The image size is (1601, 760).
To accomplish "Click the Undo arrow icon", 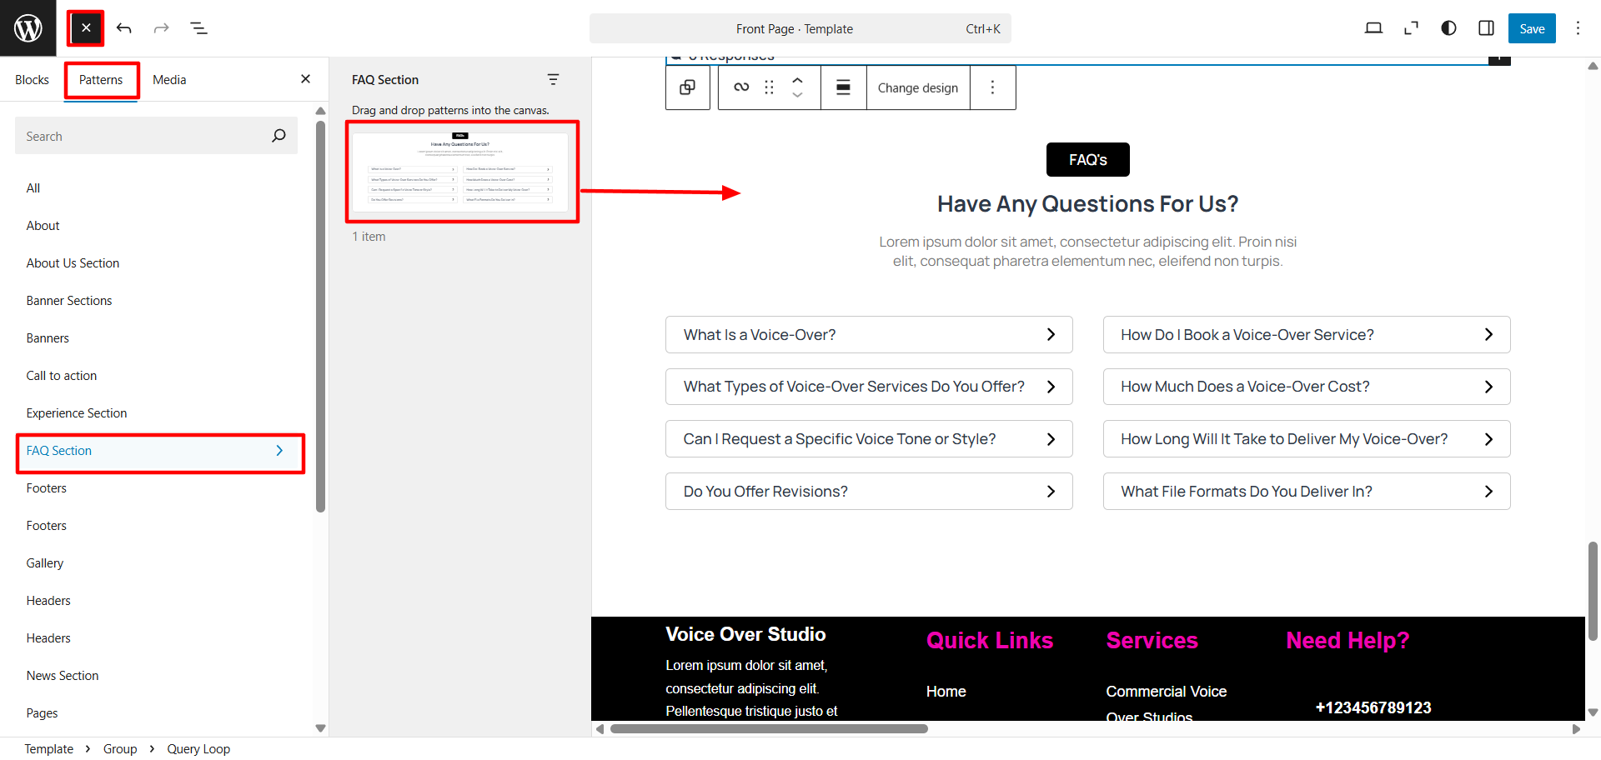I will [x=124, y=28].
